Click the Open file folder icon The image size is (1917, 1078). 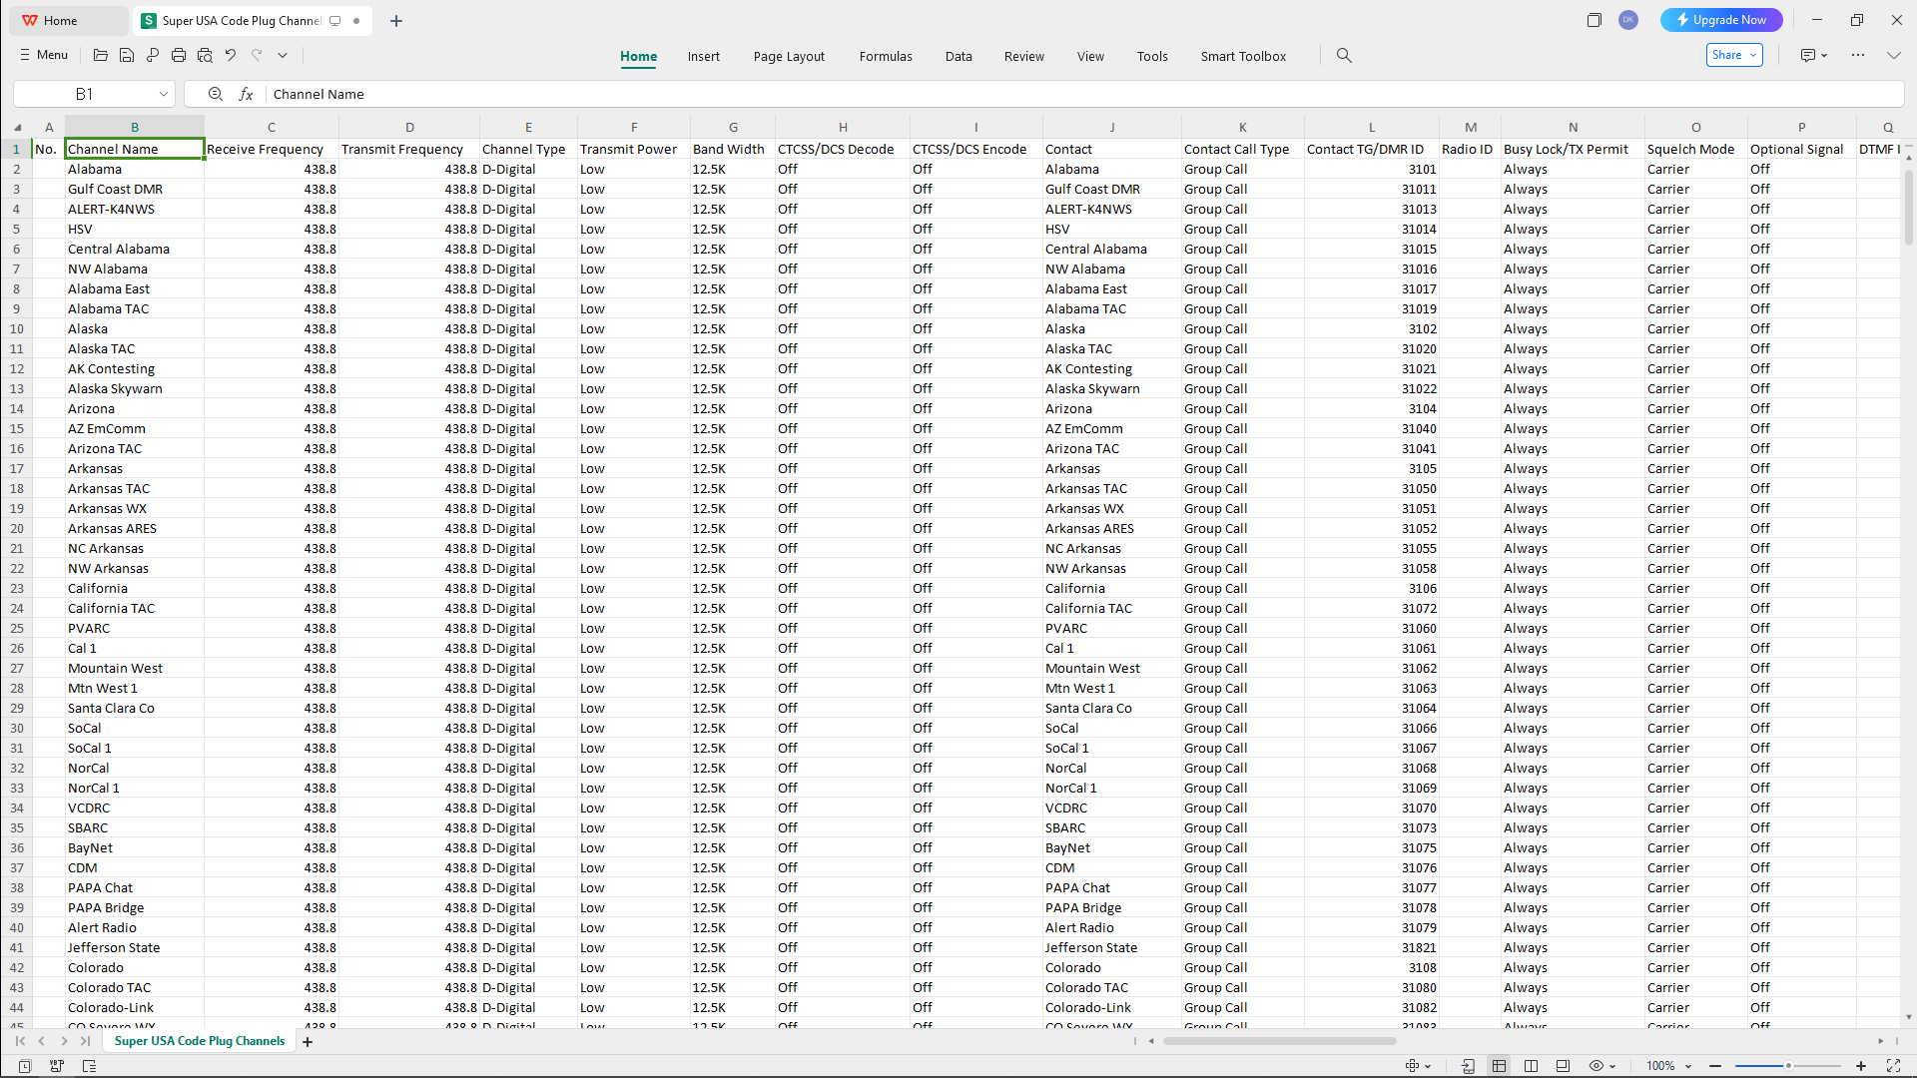click(x=100, y=56)
